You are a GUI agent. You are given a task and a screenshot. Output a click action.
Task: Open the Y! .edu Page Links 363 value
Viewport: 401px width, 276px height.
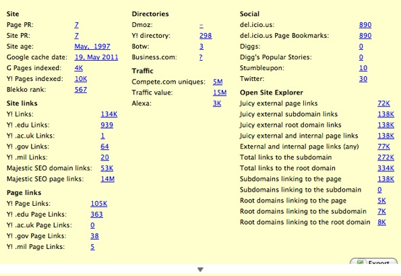(96, 215)
